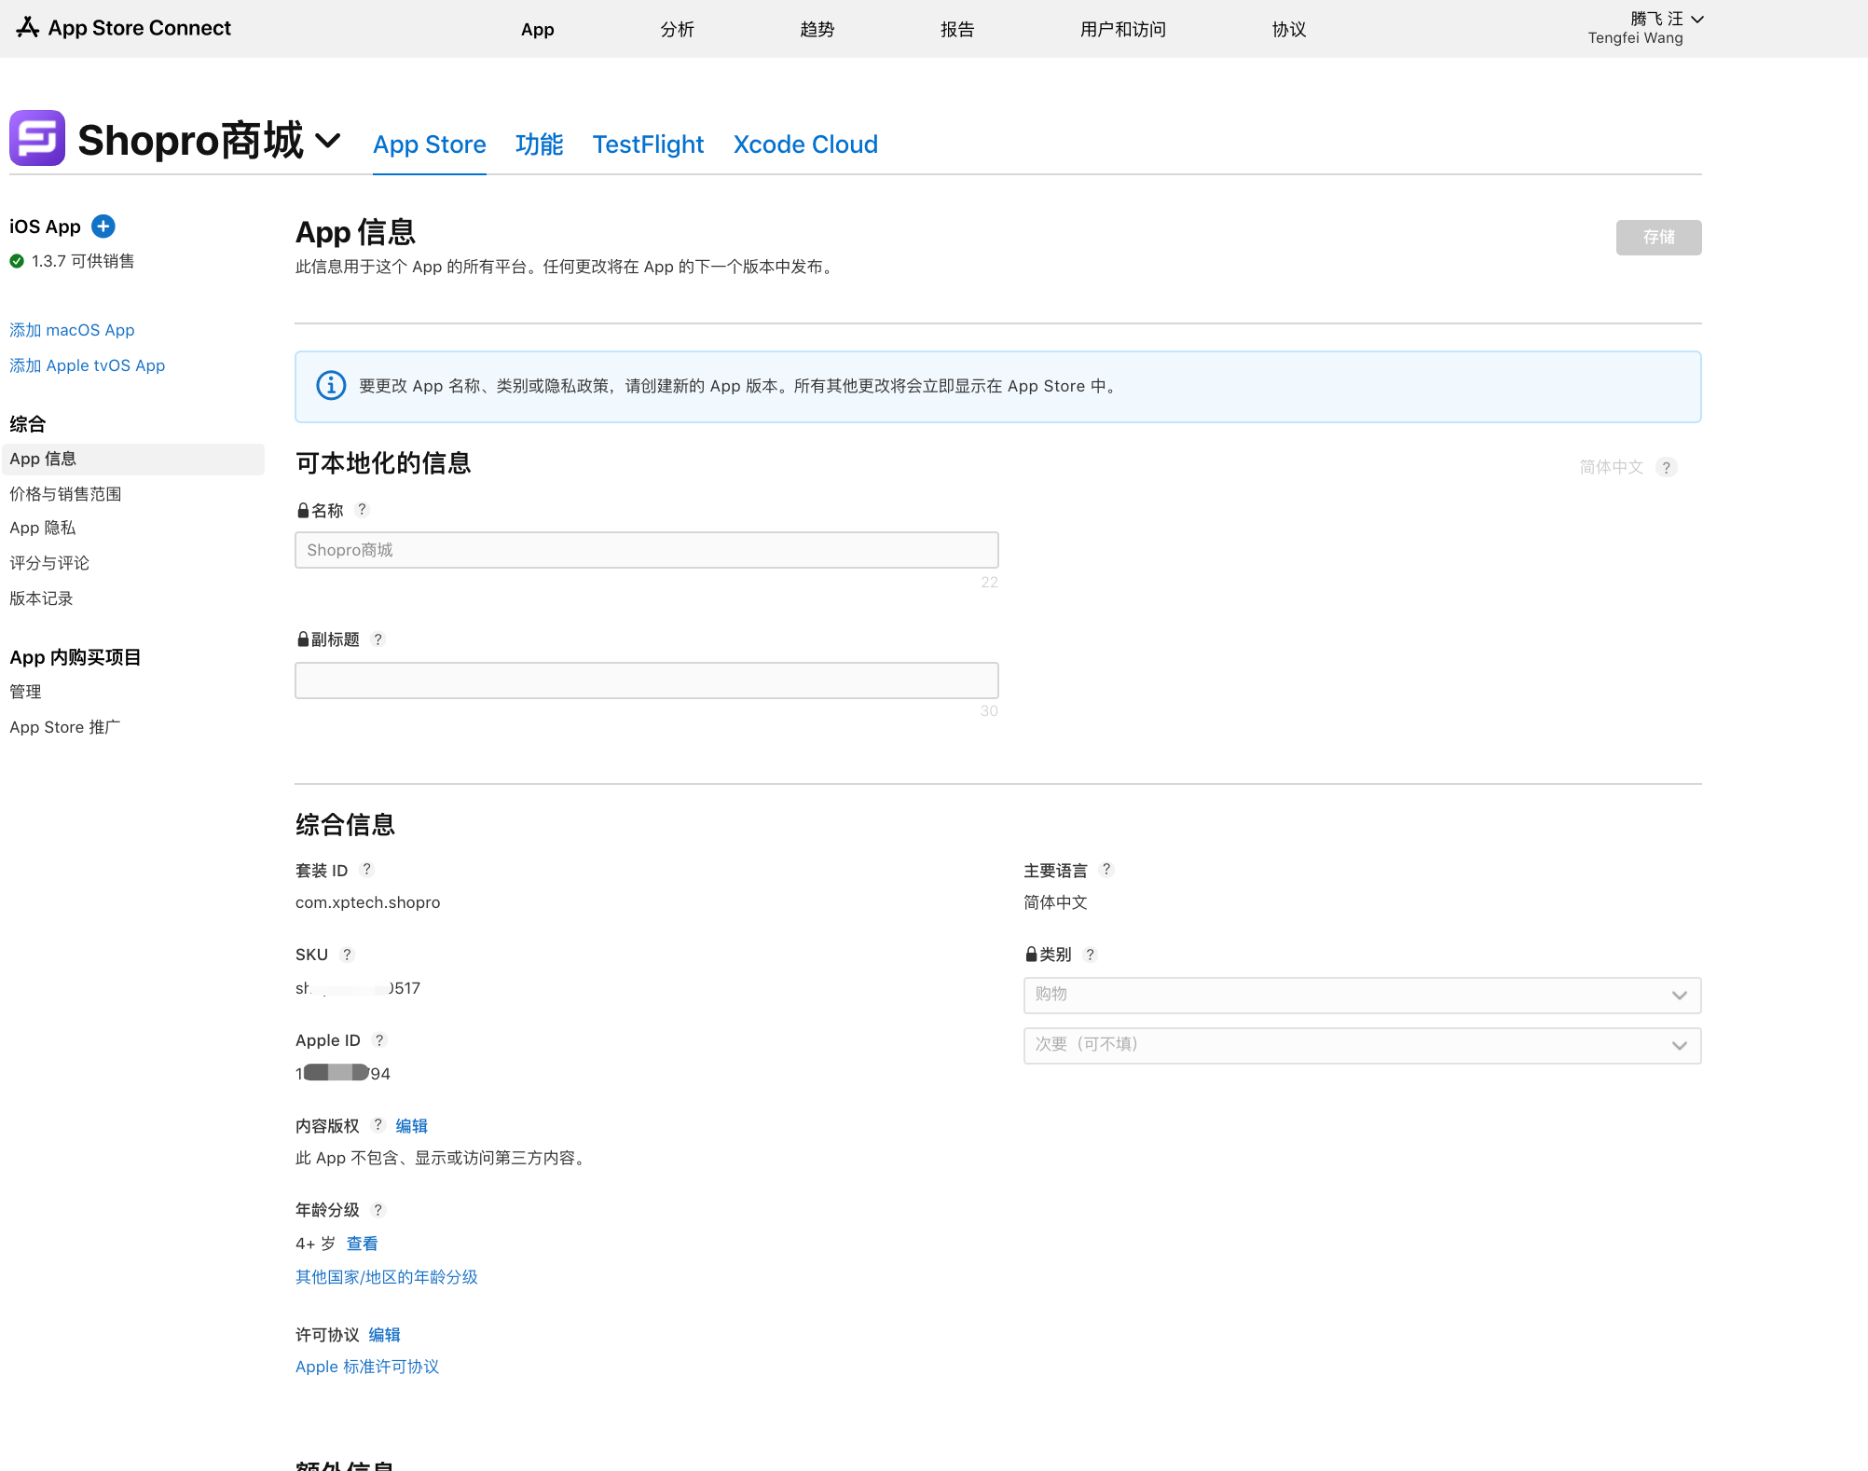
Task: Open 报告 in the top navigation
Action: click(956, 29)
